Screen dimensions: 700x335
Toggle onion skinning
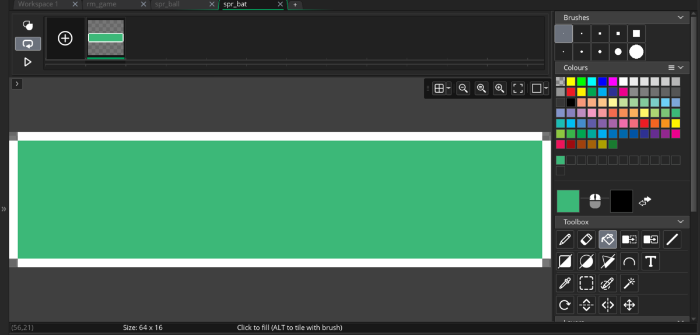(x=27, y=25)
